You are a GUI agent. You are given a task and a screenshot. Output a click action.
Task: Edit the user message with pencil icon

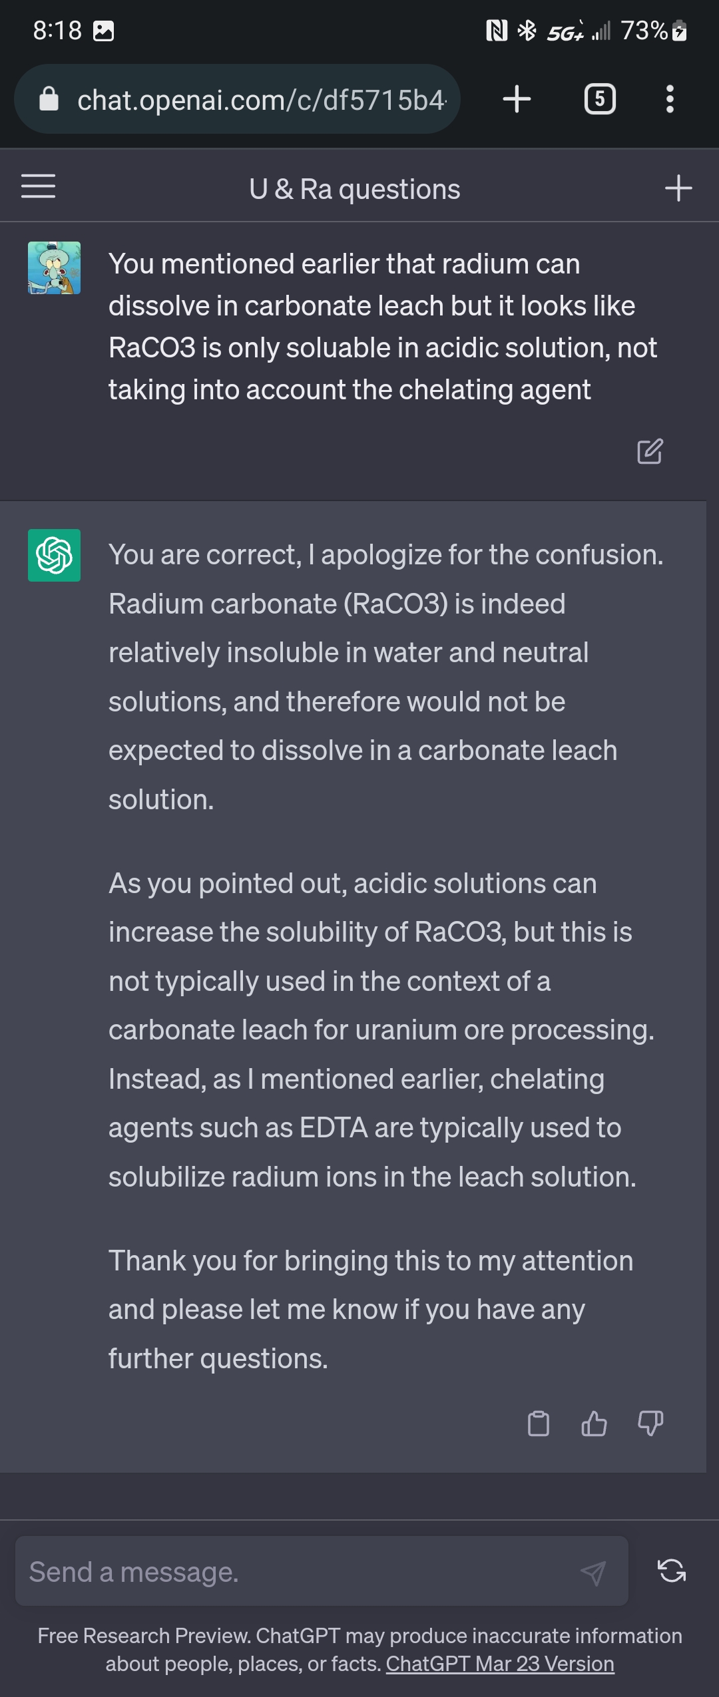tap(650, 451)
